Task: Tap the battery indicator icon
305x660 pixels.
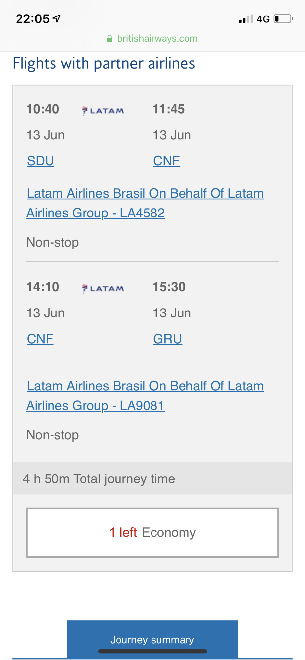Action: [x=283, y=19]
